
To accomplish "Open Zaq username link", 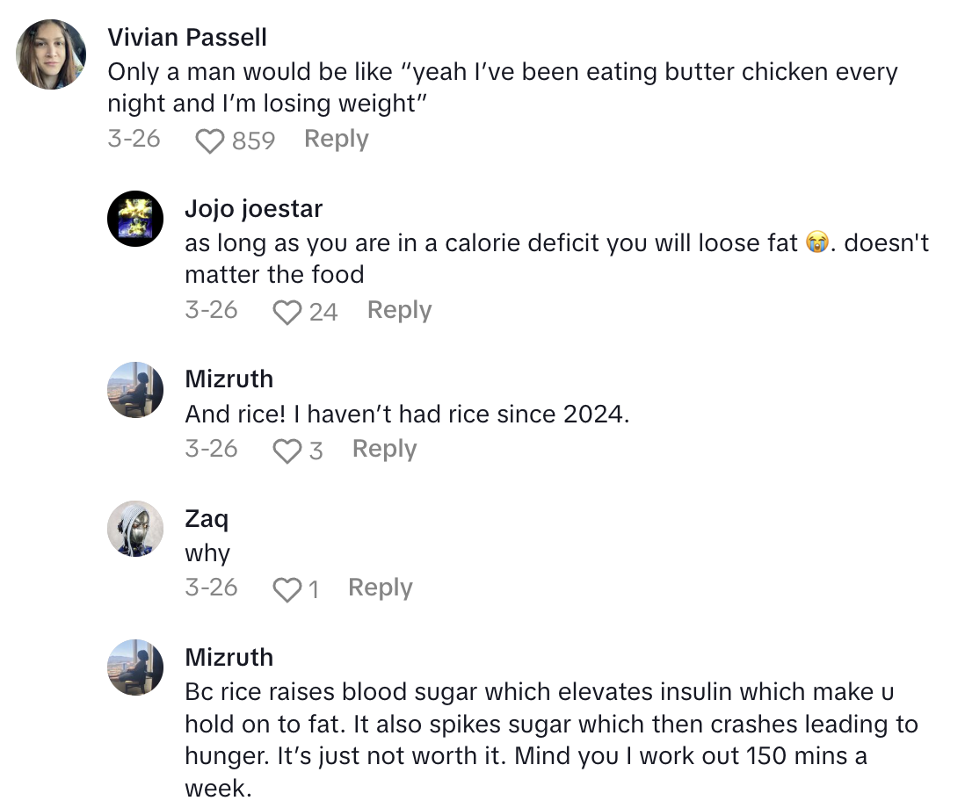I will click(x=207, y=518).
